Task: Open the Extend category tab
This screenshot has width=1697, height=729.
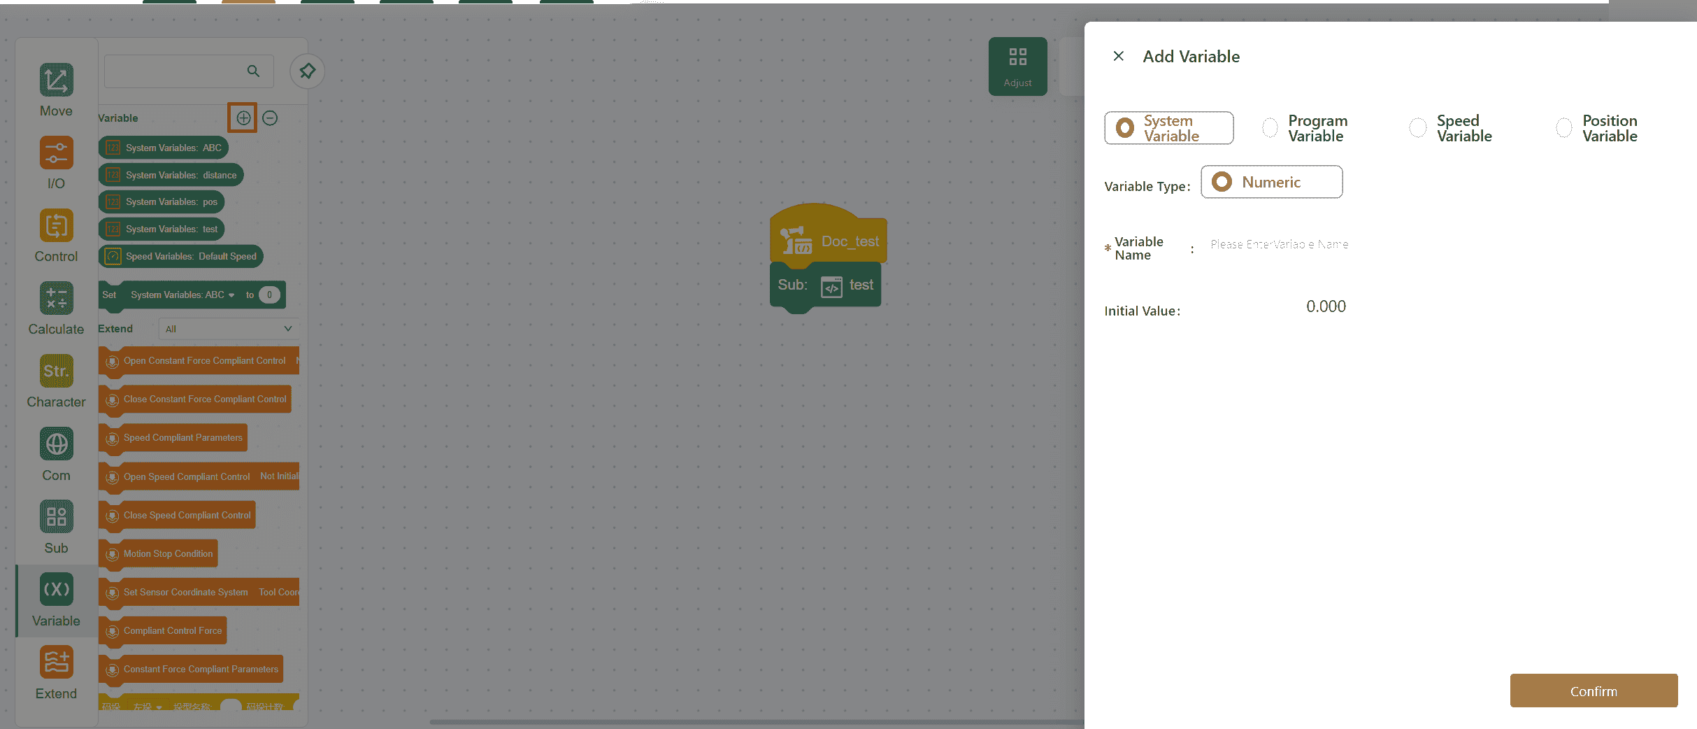Action: (x=56, y=672)
